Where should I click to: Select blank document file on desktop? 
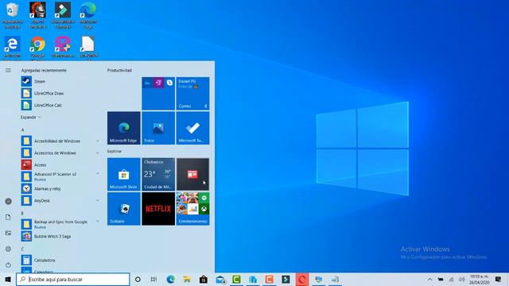click(88, 48)
